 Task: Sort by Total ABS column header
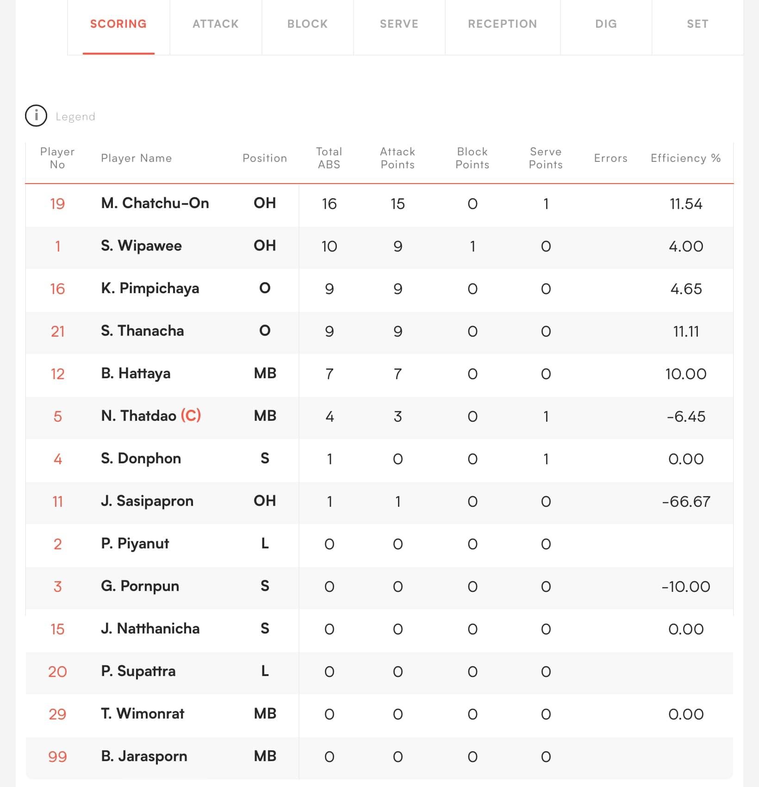point(329,158)
